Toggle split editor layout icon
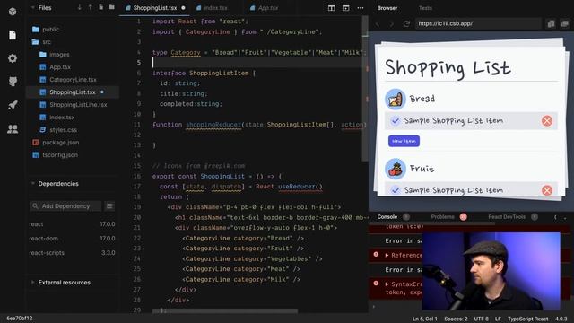The height and width of the screenshot is (323, 574). pyautogui.click(x=331, y=8)
